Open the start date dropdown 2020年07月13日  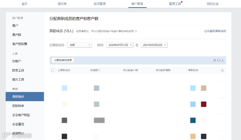120,45
